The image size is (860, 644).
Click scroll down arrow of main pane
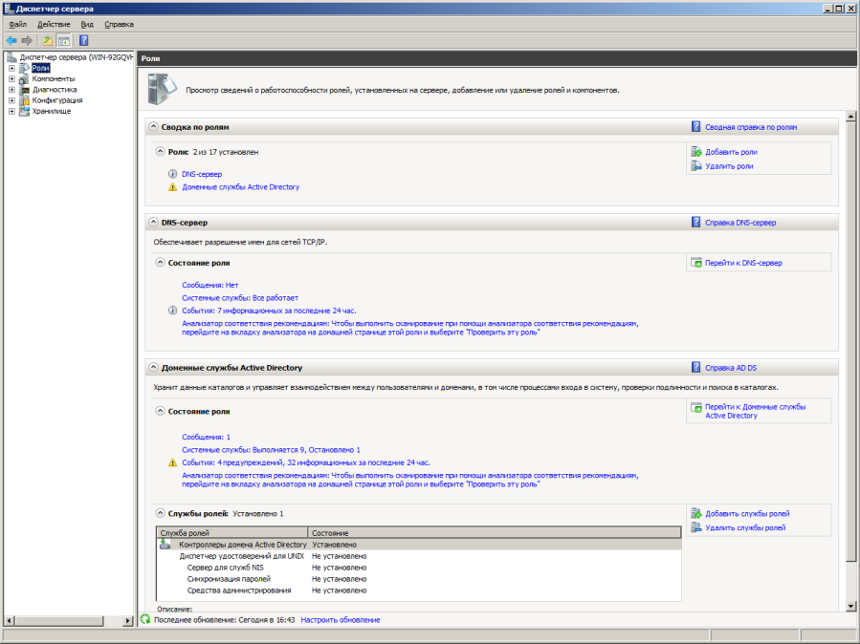[850, 606]
